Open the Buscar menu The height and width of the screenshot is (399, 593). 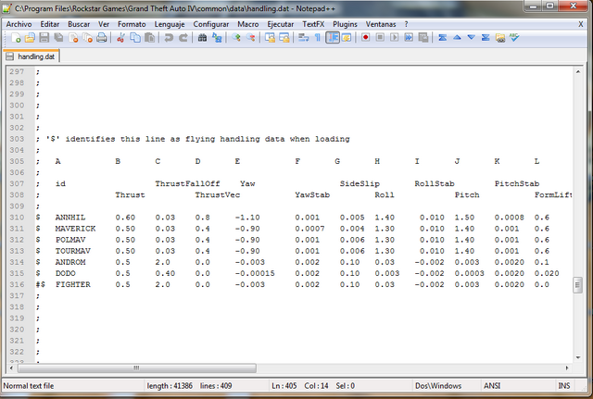pyautogui.click(x=79, y=24)
